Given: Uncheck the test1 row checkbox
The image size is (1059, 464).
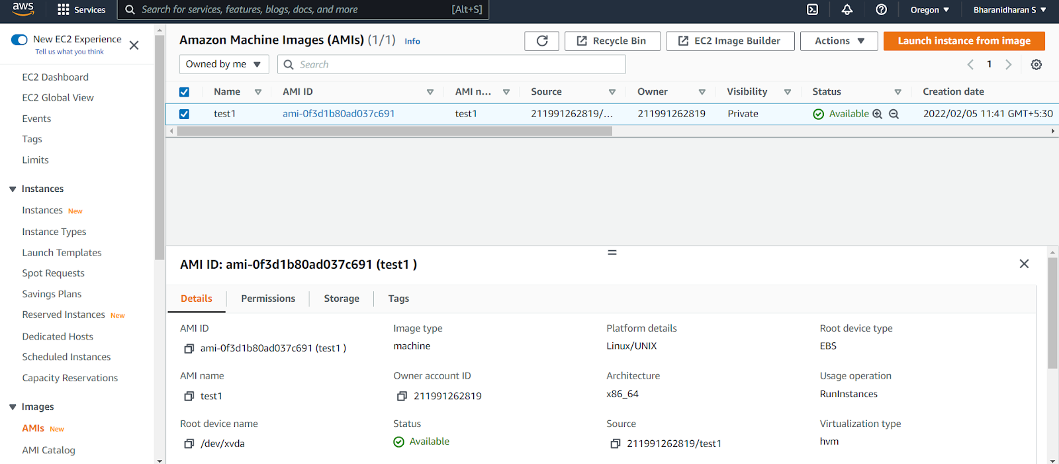Looking at the screenshot, I should click(184, 114).
